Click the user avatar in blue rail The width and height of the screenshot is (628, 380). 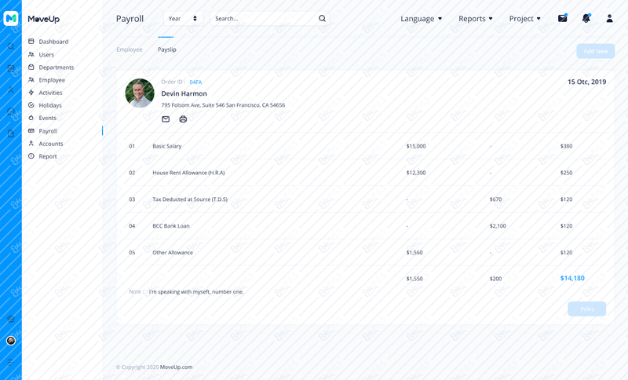(x=11, y=341)
